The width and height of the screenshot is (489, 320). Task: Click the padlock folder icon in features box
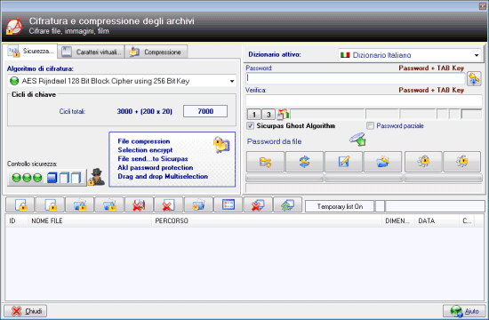click(221, 145)
